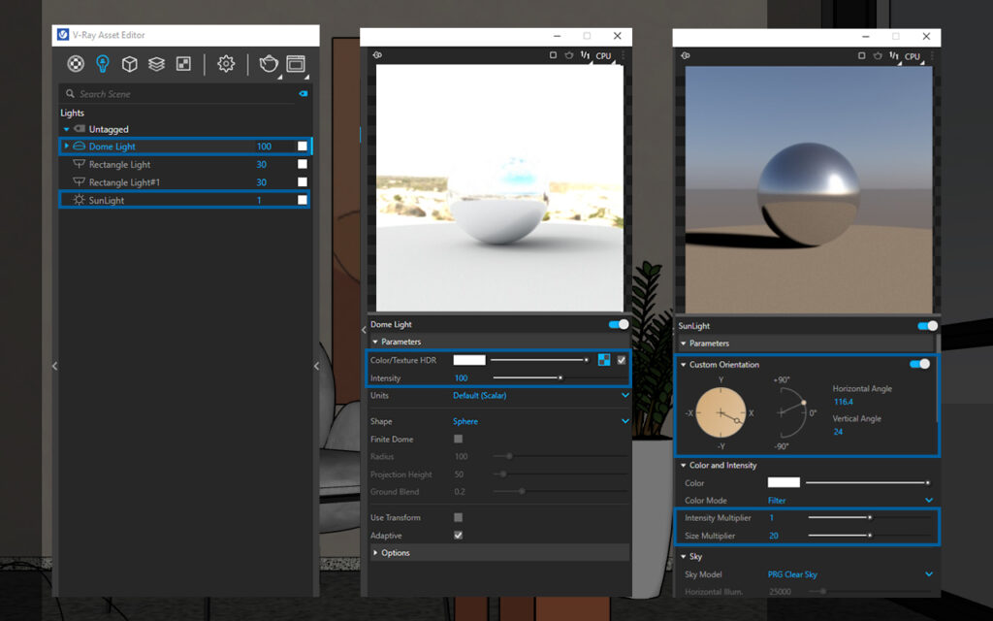Open the Materials tab sphere icon
This screenshot has width=993, height=621.
coord(75,64)
